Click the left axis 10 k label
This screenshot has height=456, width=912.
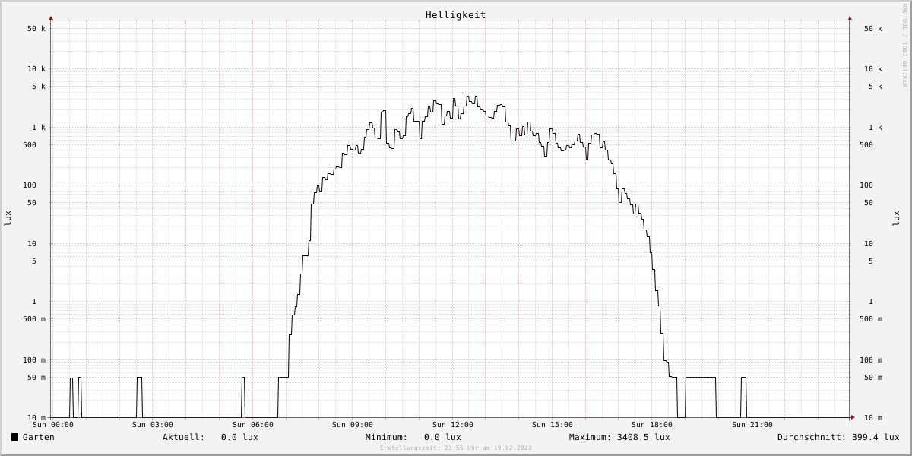pyautogui.click(x=36, y=69)
